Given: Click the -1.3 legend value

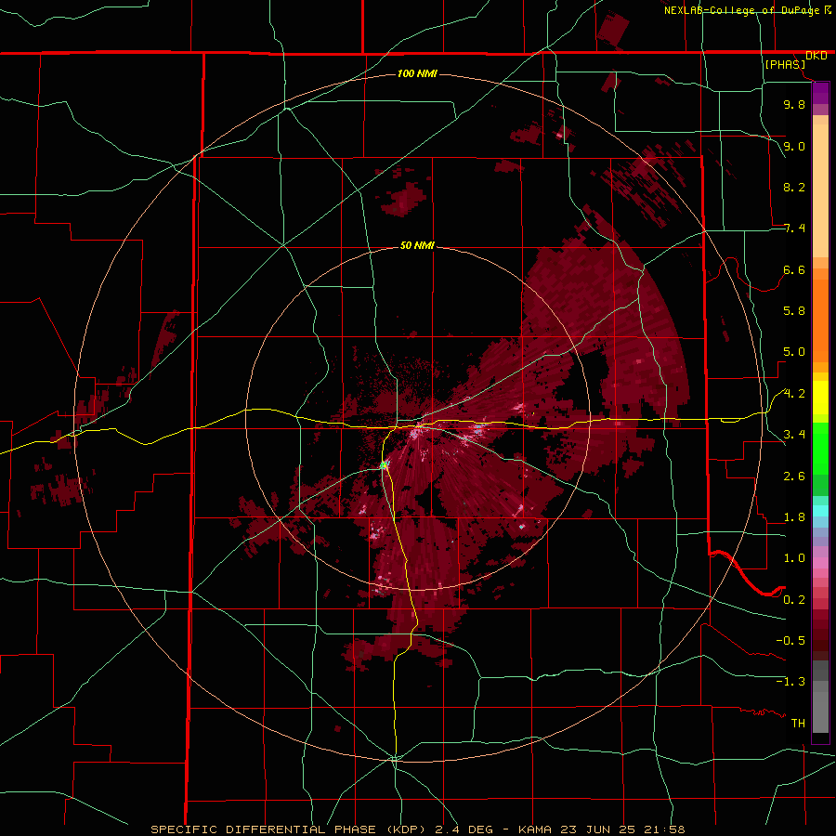Looking at the screenshot, I should [790, 682].
